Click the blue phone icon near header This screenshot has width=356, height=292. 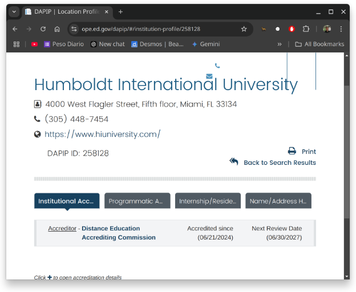coord(217,66)
